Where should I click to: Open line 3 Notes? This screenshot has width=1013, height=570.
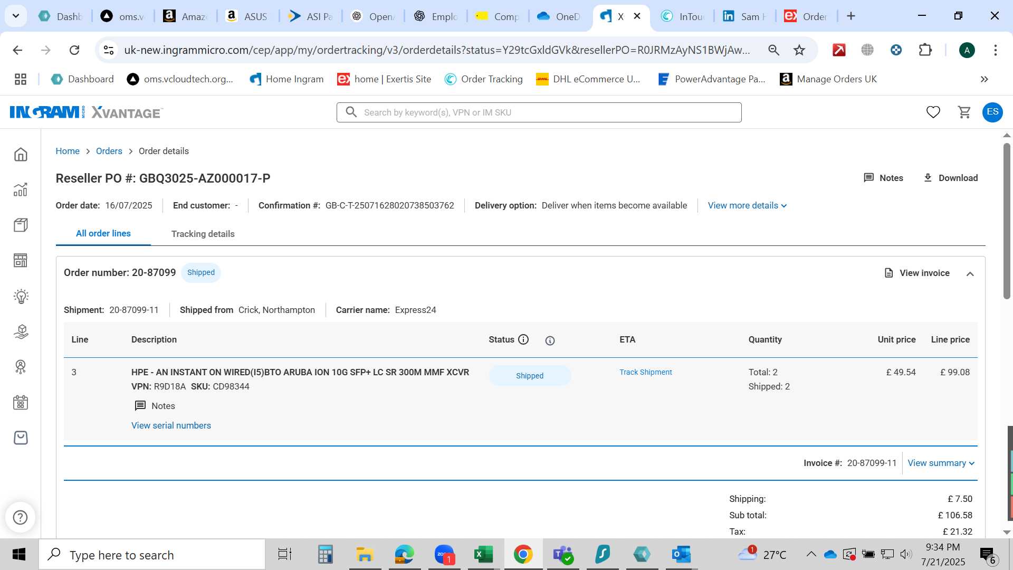[155, 406]
